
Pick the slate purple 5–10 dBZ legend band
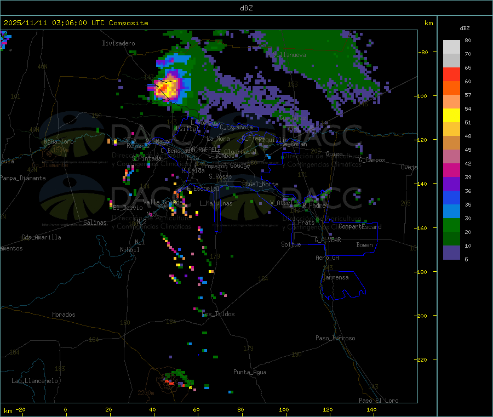[x=451, y=253]
